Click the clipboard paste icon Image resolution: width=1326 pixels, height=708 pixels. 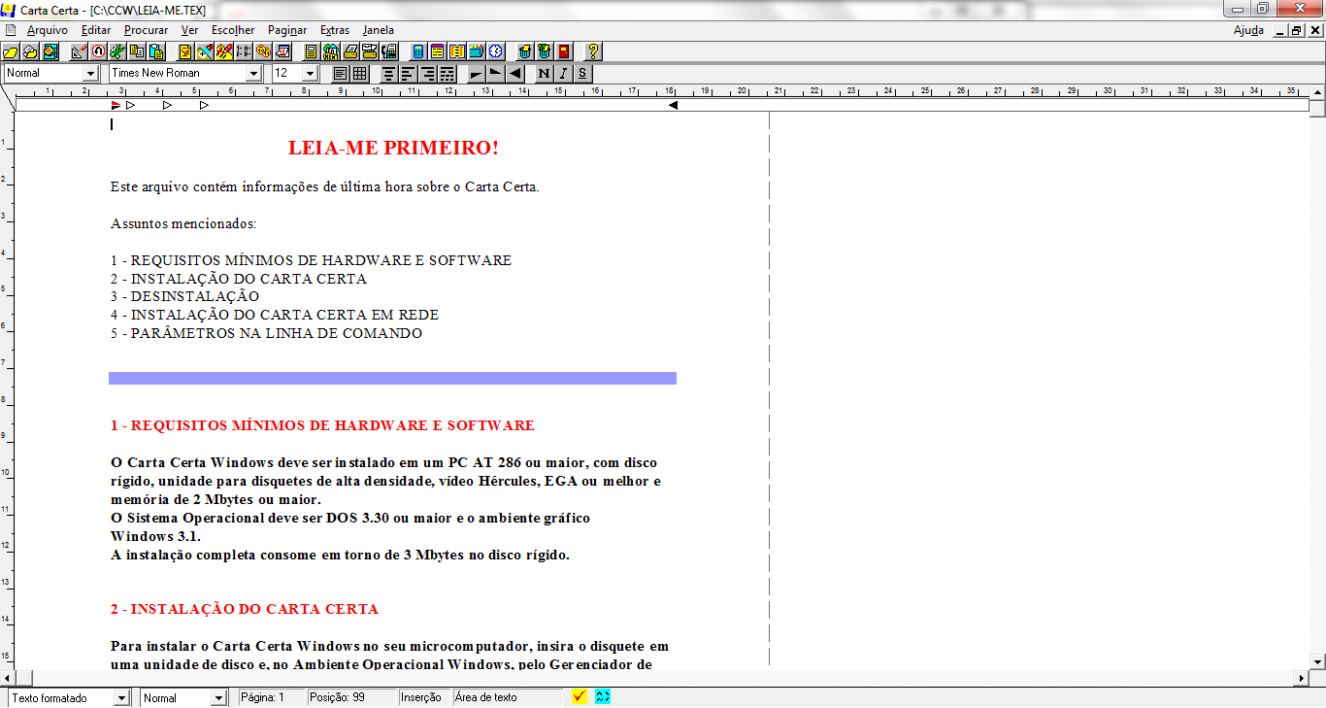pyautogui.click(x=155, y=51)
